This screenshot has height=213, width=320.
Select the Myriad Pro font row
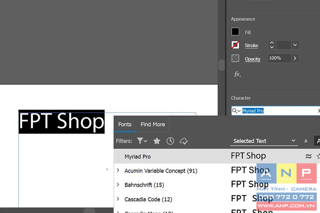pyautogui.click(x=217, y=156)
